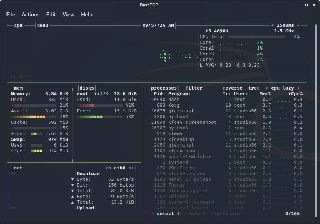Switch to the next network device with n
320x224 pixels.
(x=130, y=168)
